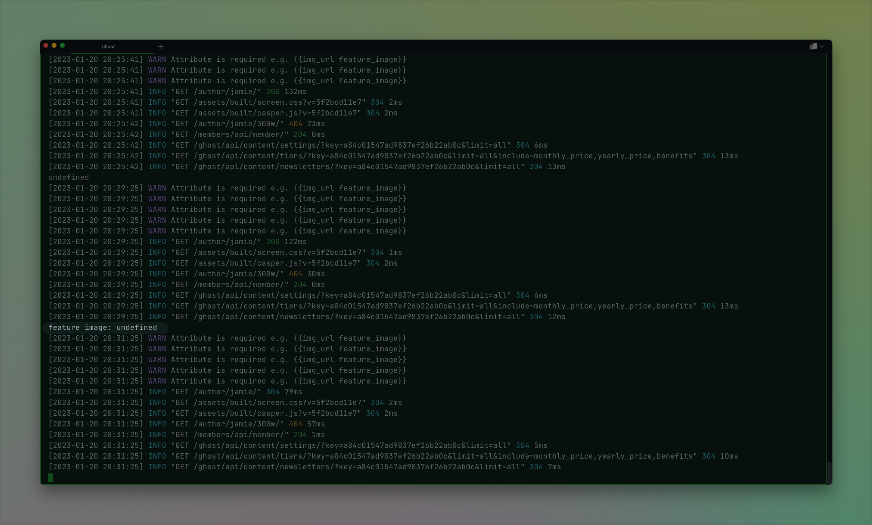Click the green terminal cursor block
Viewport: 872px width, 525px height.
[x=51, y=477]
